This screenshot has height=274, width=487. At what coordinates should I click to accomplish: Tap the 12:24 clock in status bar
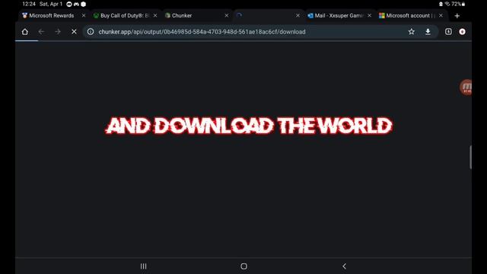pyautogui.click(x=29, y=4)
